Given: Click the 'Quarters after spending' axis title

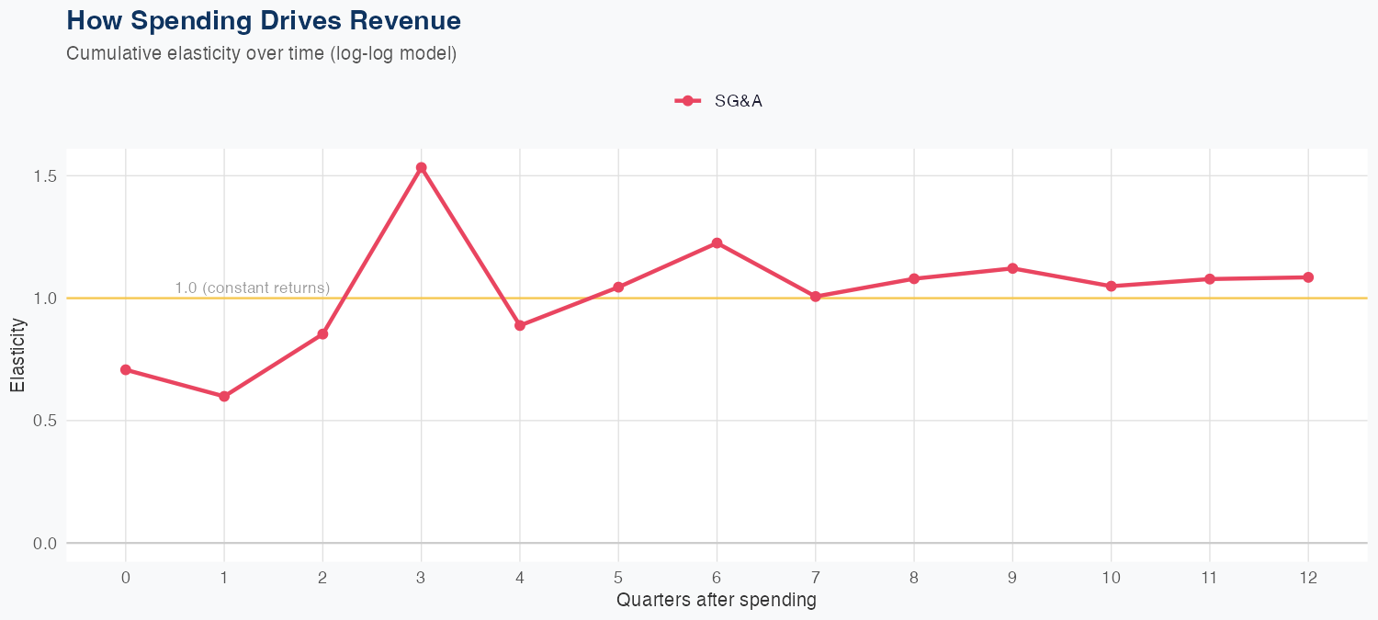Looking at the screenshot, I should pyautogui.click(x=717, y=601).
